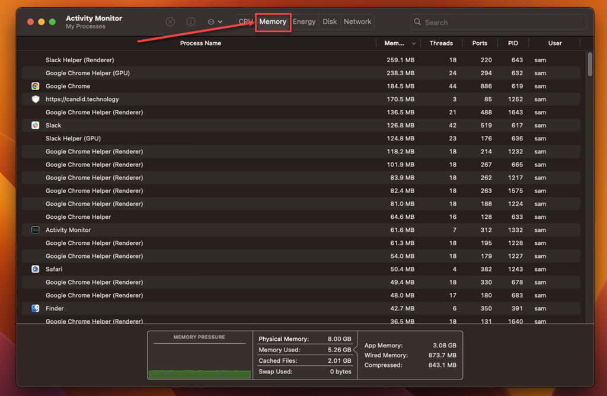The height and width of the screenshot is (396, 607).
Task: Open the ellipsis actions dropdown
Action: click(x=215, y=22)
